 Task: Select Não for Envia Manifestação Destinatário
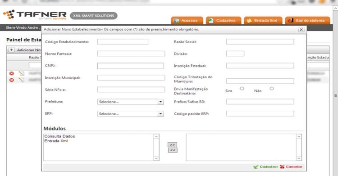tap(272, 88)
